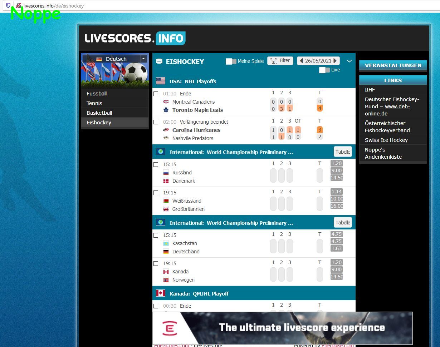Go to previous day with left arrow
The image size is (440, 347).
[301, 61]
